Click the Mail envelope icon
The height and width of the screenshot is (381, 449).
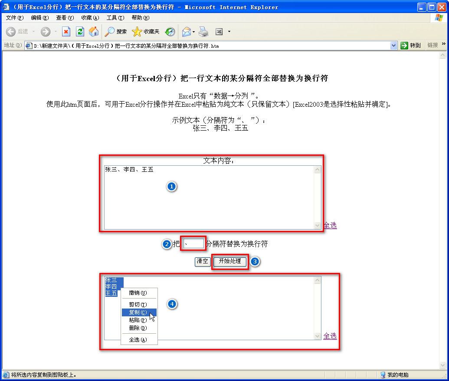pyautogui.click(x=187, y=32)
